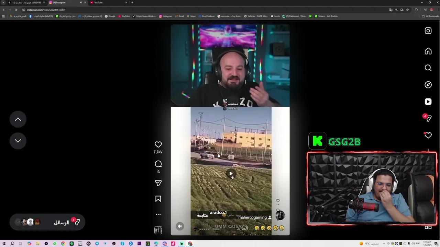Like the reel with the heart icon
Viewport: 440px width, 247px height.
[x=158, y=144]
